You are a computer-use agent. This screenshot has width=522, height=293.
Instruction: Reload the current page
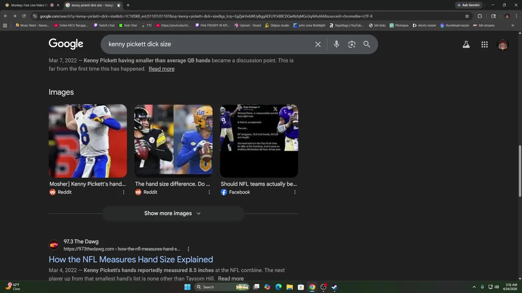click(x=24, y=16)
